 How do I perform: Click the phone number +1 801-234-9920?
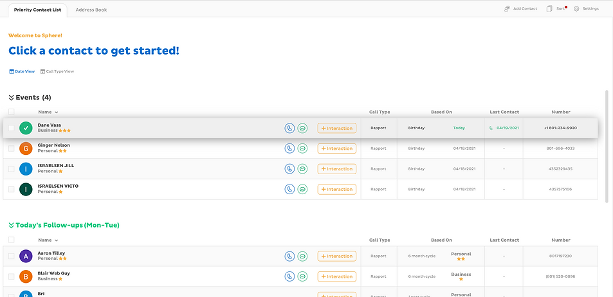(561, 128)
